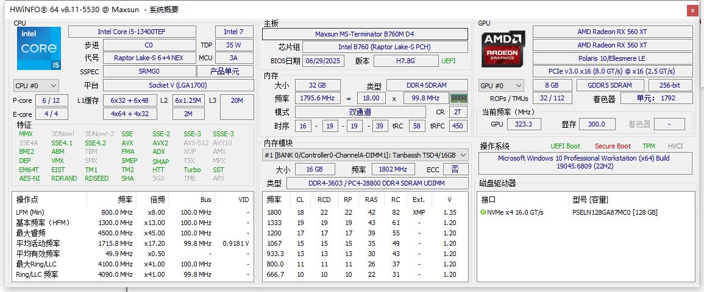Click the 接口 column header in drives list
Screen dimensions: 704x292
point(488,200)
